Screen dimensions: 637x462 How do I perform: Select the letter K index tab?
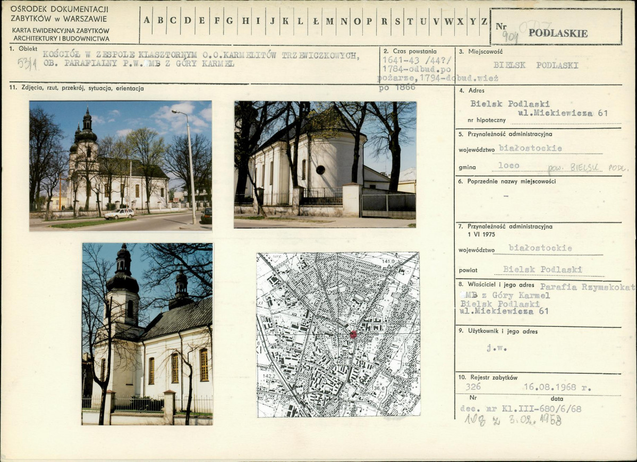[286, 21]
